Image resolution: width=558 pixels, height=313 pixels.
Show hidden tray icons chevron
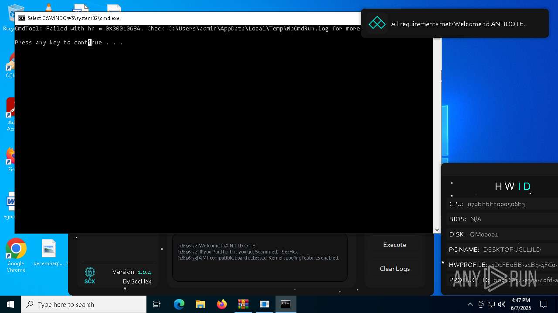pos(470,304)
